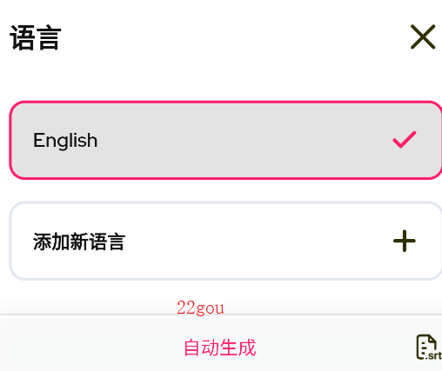The image size is (442, 371).
Task: Click the pink checkmark beside English
Action: click(x=405, y=140)
